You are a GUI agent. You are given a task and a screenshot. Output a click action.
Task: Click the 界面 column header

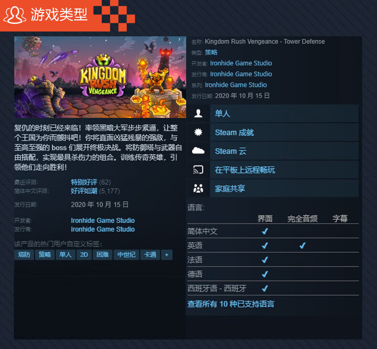pyautogui.click(x=265, y=218)
